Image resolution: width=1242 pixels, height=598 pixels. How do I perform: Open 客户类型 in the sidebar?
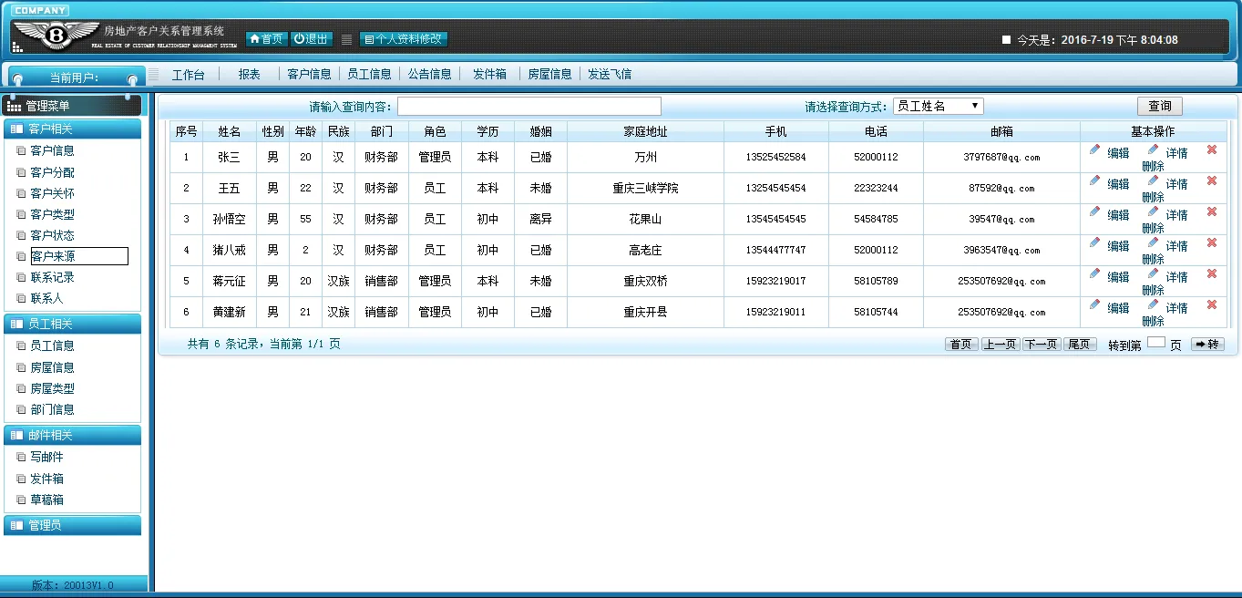point(52,214)
